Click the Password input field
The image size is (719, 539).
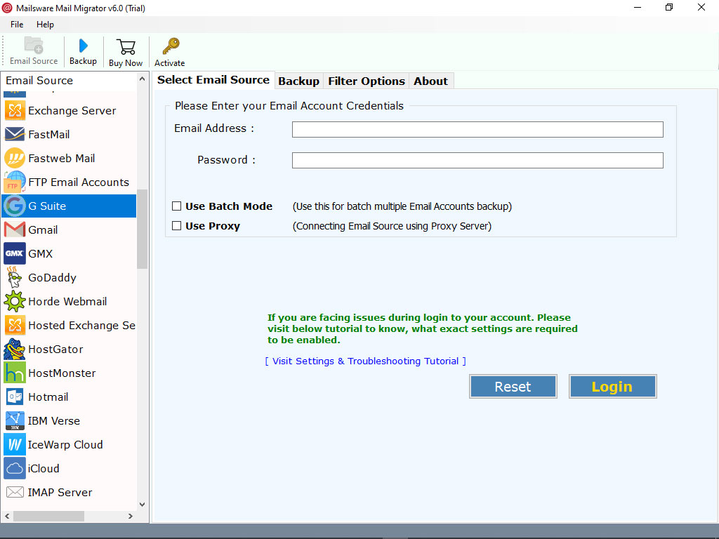coord(477,160)
